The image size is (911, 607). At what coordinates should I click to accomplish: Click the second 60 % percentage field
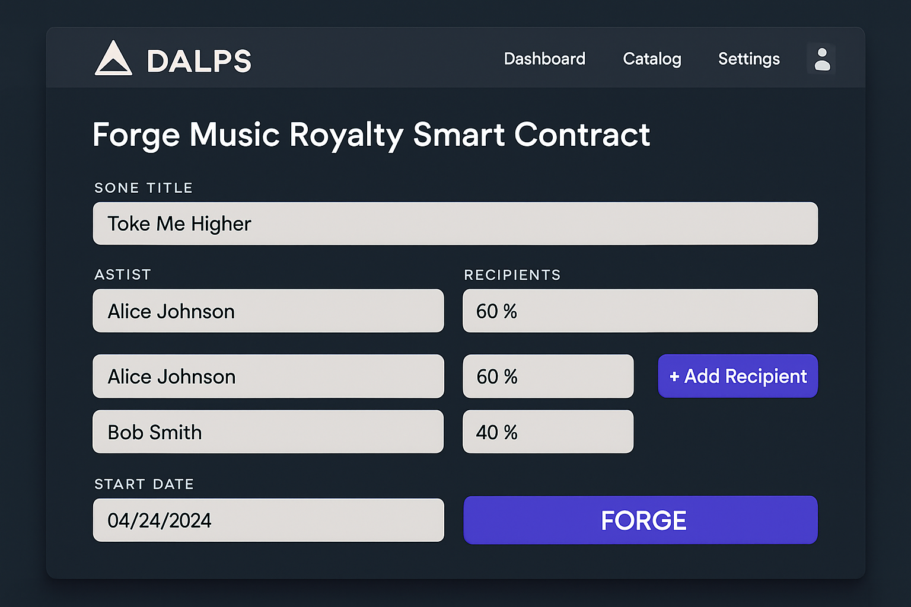[x=547, y=376]
